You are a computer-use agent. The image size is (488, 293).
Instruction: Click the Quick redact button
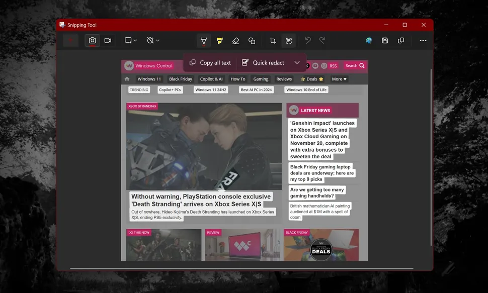click(263, 63)
